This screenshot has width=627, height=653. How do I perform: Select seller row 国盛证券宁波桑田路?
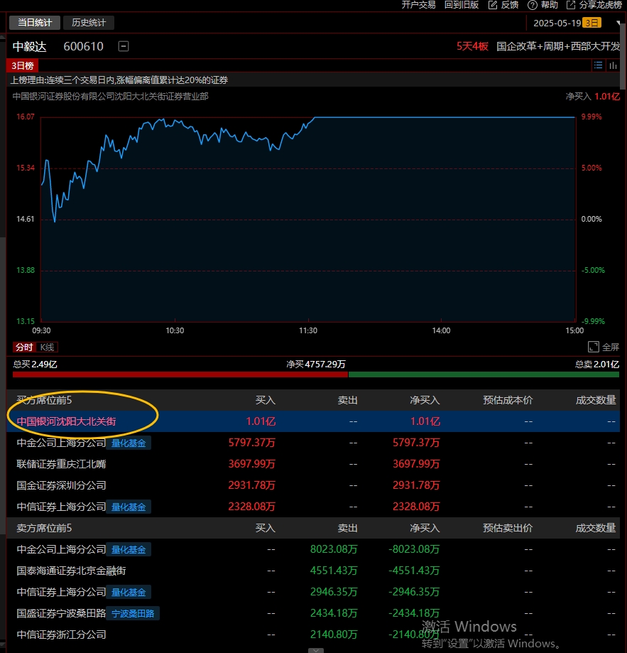point(313,613)
